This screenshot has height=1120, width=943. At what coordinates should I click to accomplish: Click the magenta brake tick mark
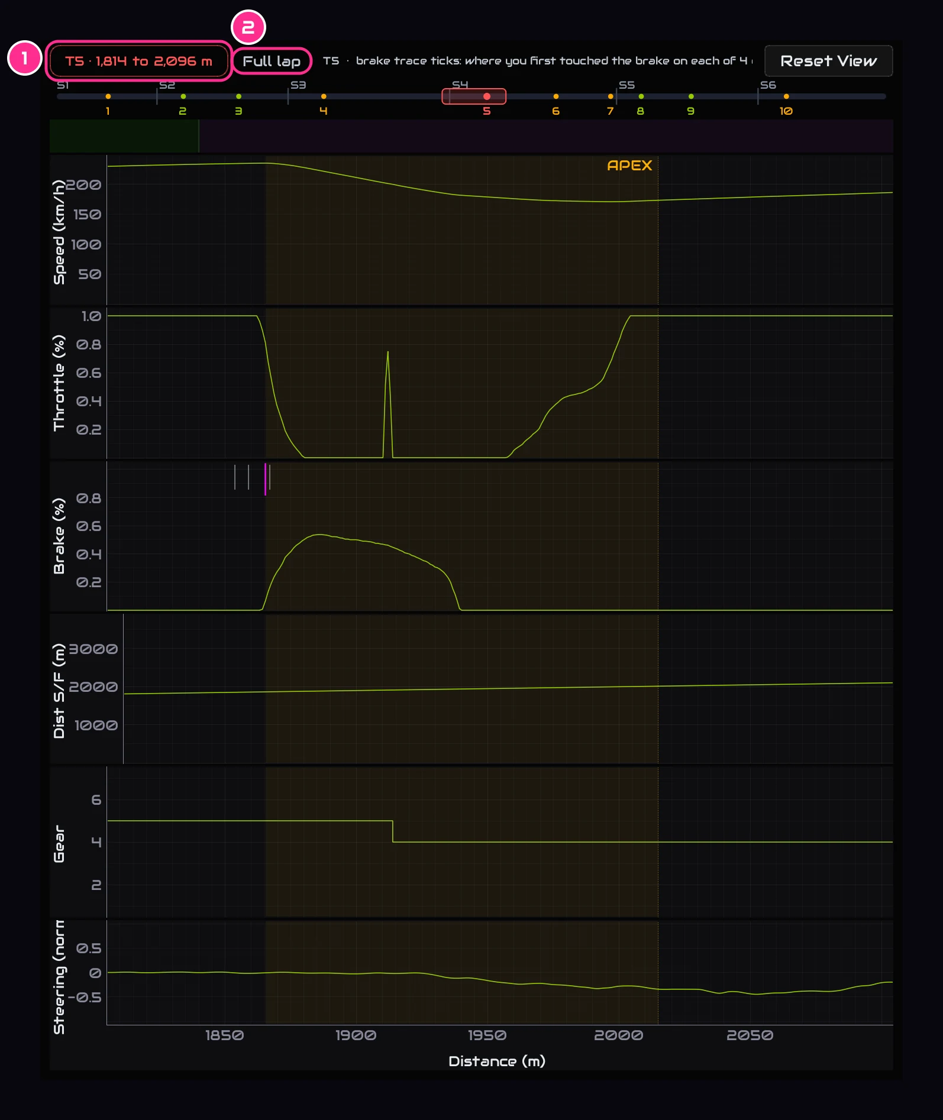[x=265, y=479]
